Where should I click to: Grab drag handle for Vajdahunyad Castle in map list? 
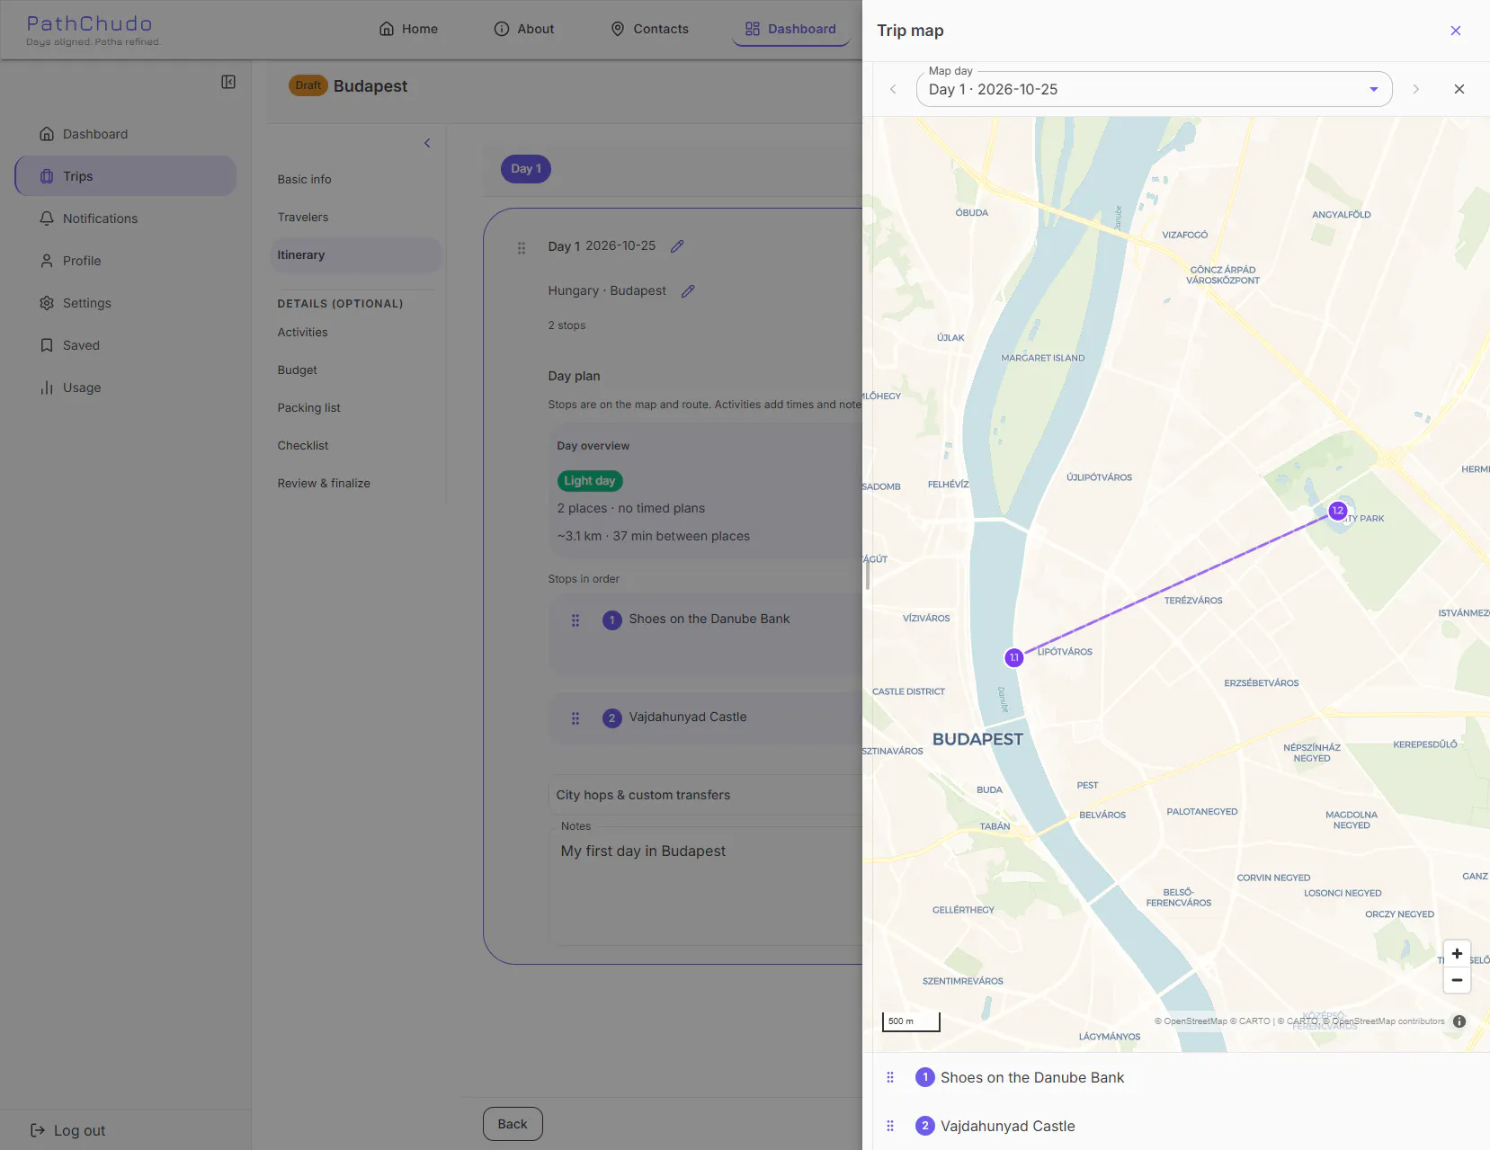890,1126
